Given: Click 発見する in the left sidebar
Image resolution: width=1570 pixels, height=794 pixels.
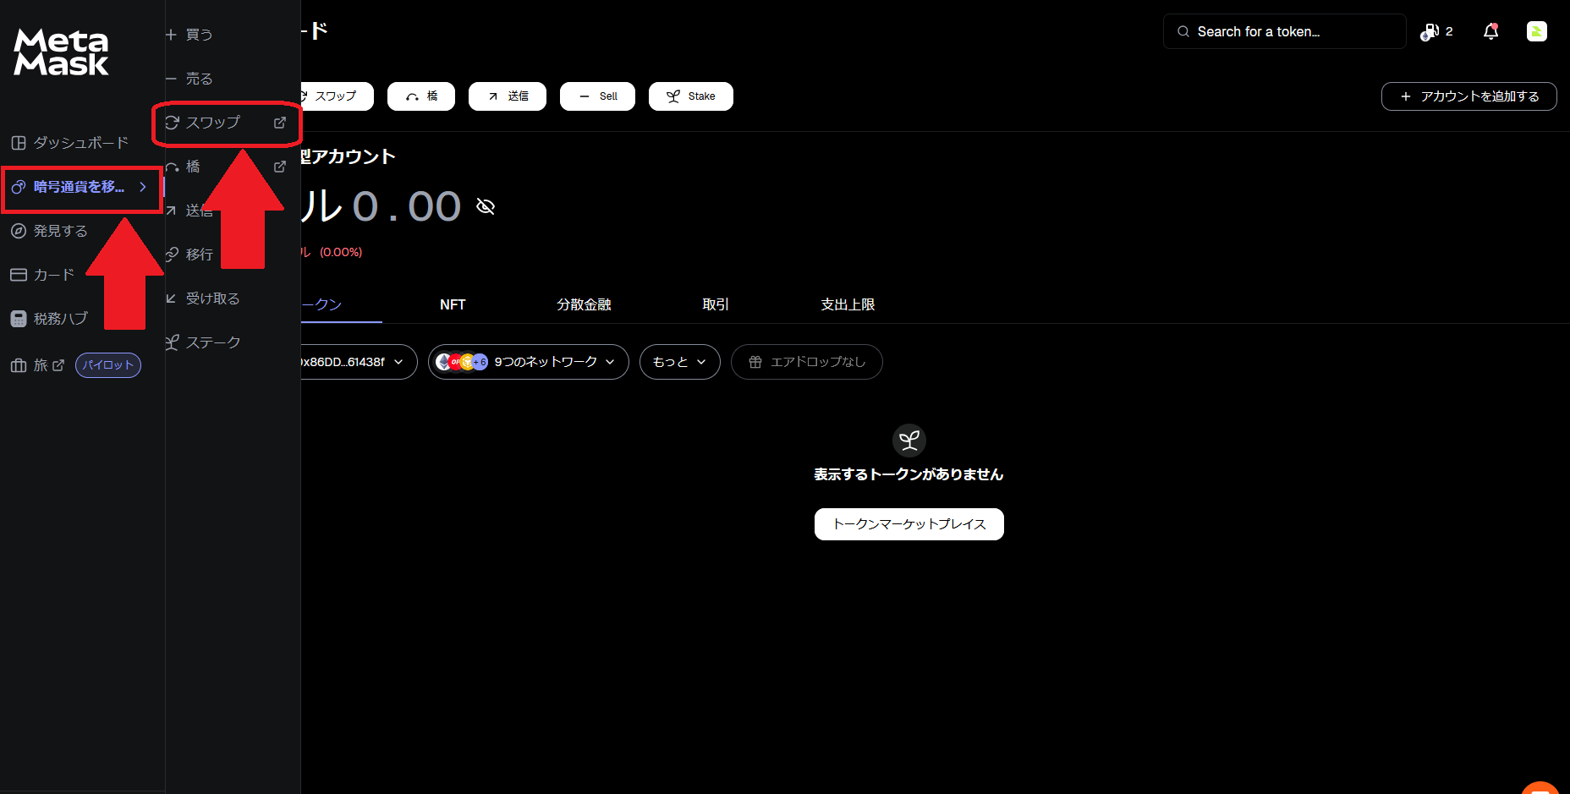Looking at the screenshot, I should click(x=58, y=230).
